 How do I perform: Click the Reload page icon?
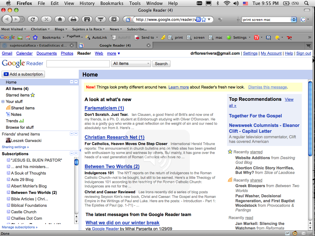[x=33, y=19]
